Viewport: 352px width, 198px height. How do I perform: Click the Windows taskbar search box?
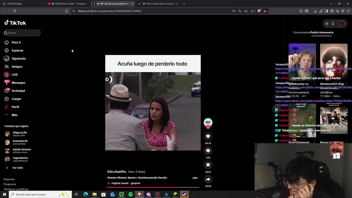point(40,194)
